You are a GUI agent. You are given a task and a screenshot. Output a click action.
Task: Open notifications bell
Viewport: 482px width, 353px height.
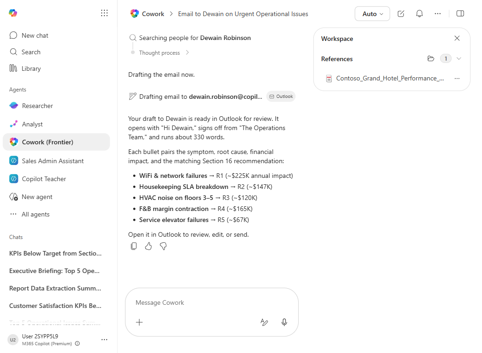420,13
